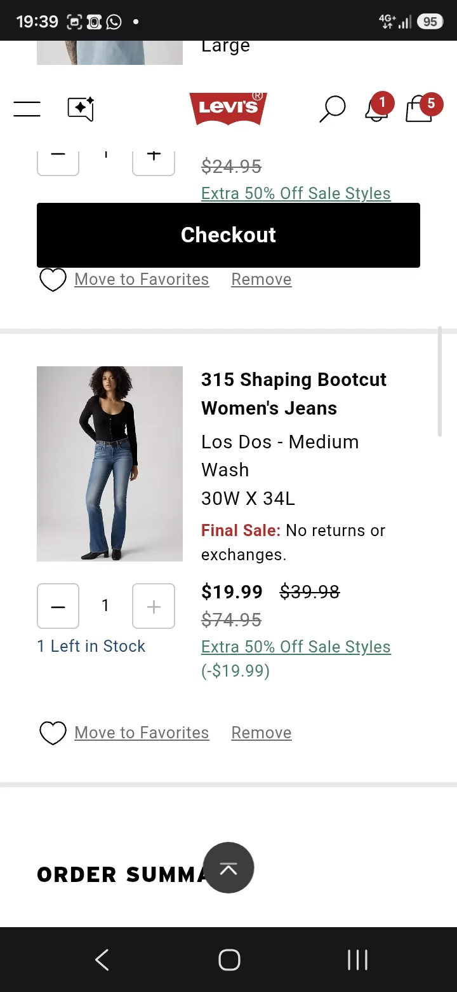The width and height of the screenshot is (457, 992).
Task: Tap Android back navigation arrow
Action: [102, 960]
